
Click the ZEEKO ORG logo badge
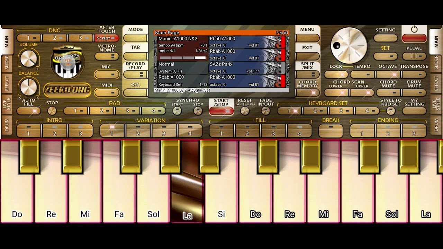[67, 90]
